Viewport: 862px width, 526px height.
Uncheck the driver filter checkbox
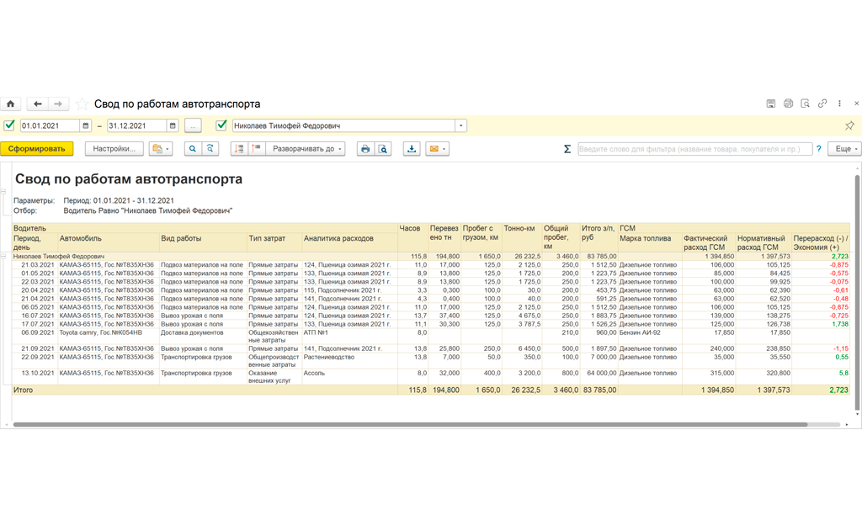[221, 125]
